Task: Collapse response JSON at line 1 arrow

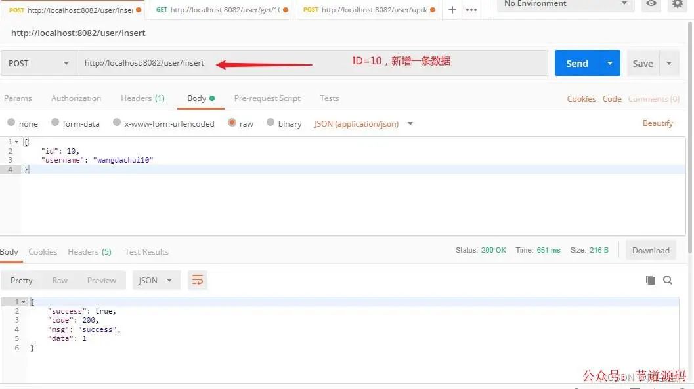Action: 24,302
